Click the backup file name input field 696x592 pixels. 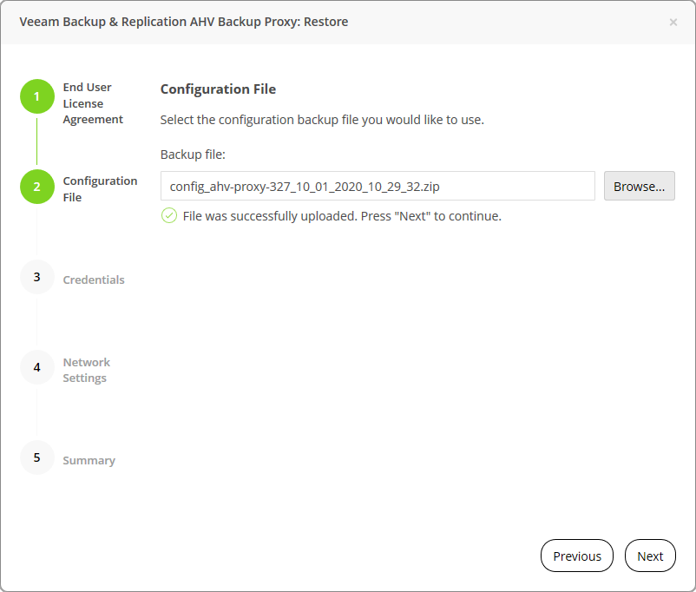click(378, 186)
